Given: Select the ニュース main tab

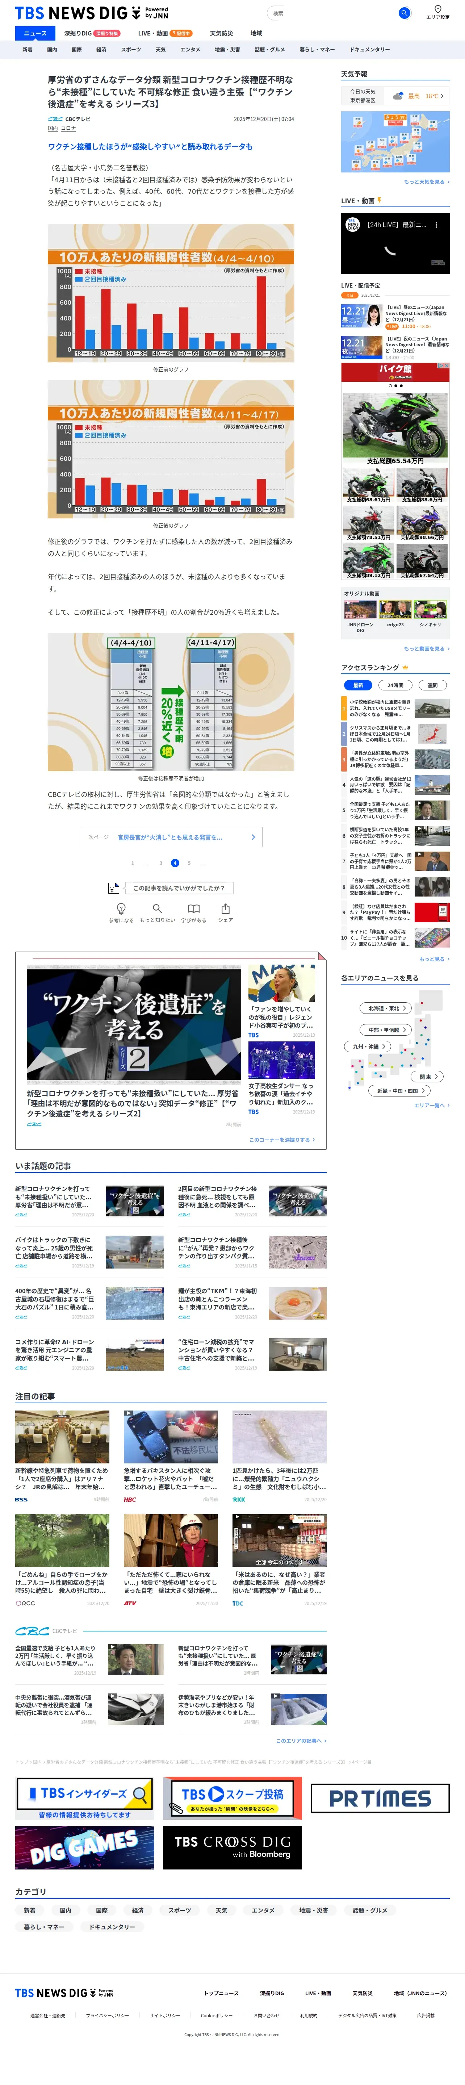Looking at the screenshot, I should 35,33.
